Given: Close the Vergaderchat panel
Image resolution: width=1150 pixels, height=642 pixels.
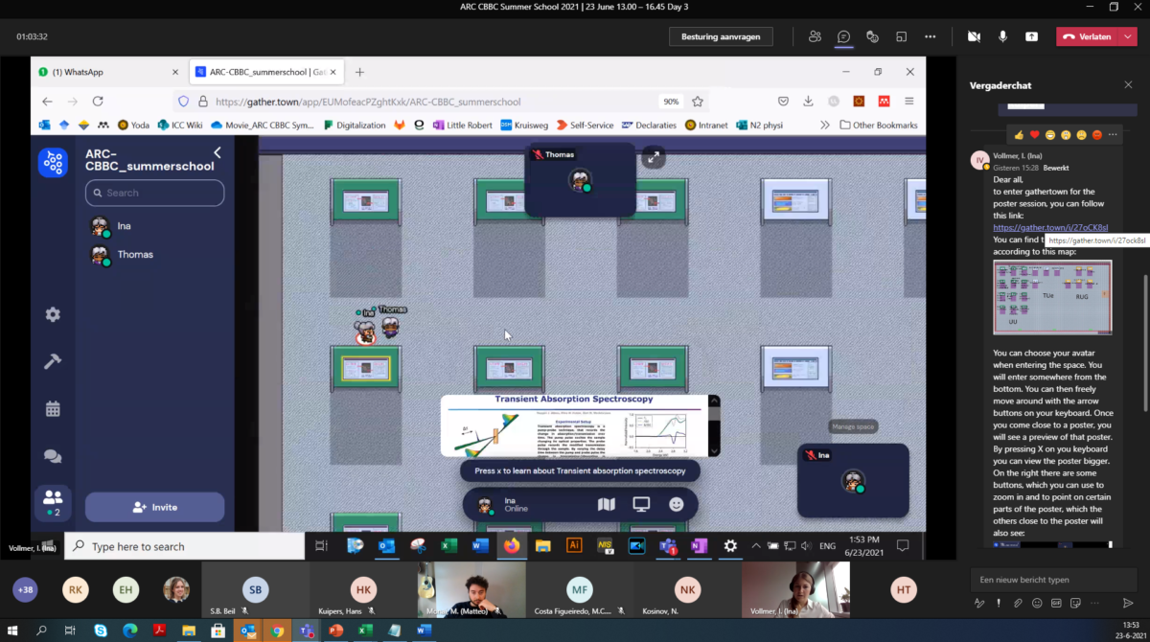Looking at the screenshot, I should (1128, 84).
